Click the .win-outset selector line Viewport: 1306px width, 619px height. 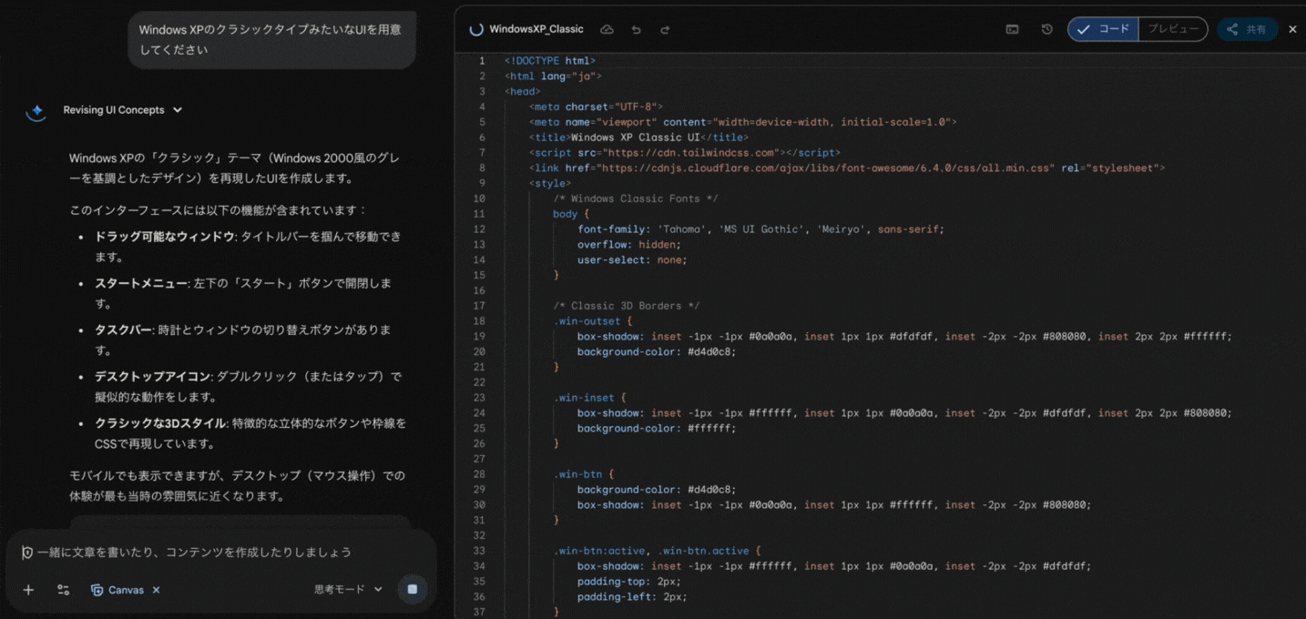click(x=592, y=321)
